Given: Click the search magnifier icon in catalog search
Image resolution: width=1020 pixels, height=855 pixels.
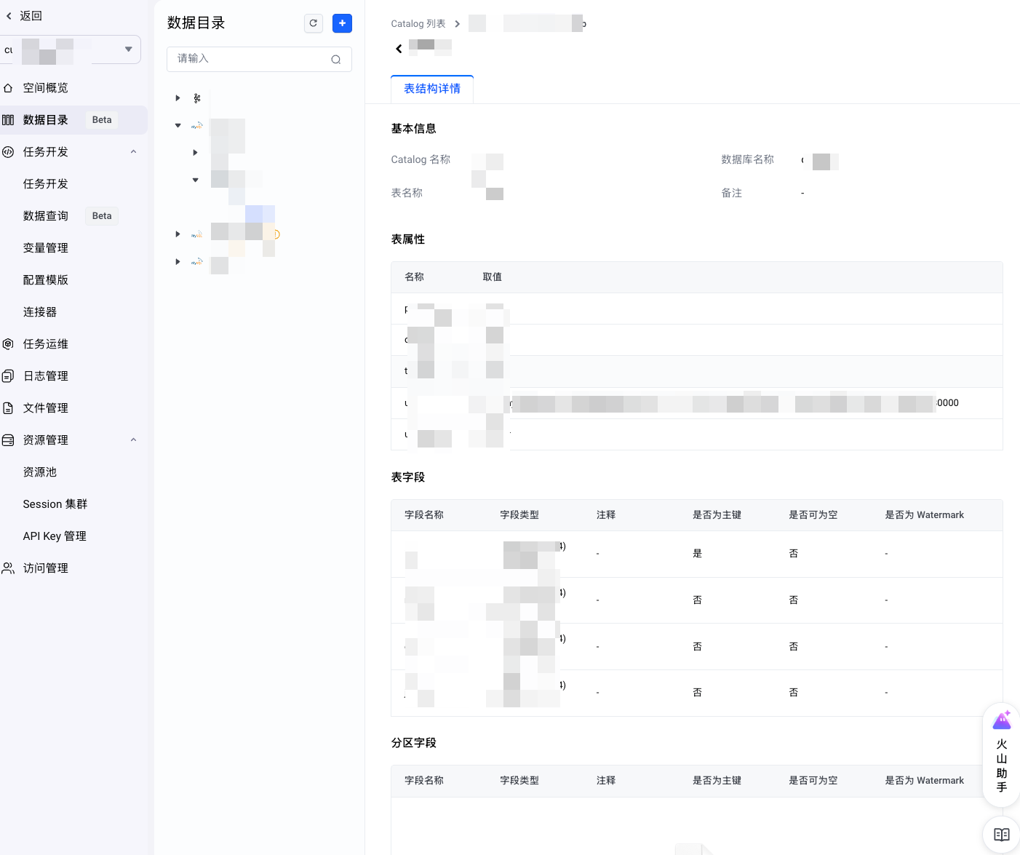Looking at the screenshot, I should 336,60.
